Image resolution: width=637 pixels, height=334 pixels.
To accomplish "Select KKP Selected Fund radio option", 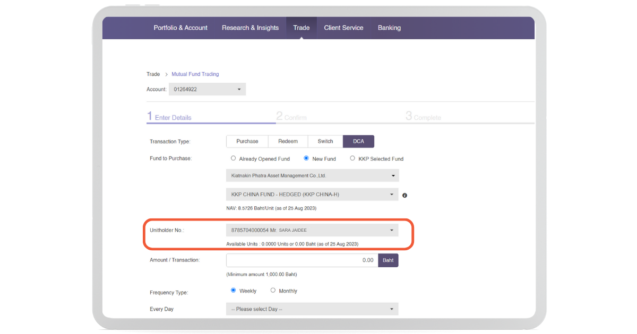I will pyautogui.click(x=352, y=159).
